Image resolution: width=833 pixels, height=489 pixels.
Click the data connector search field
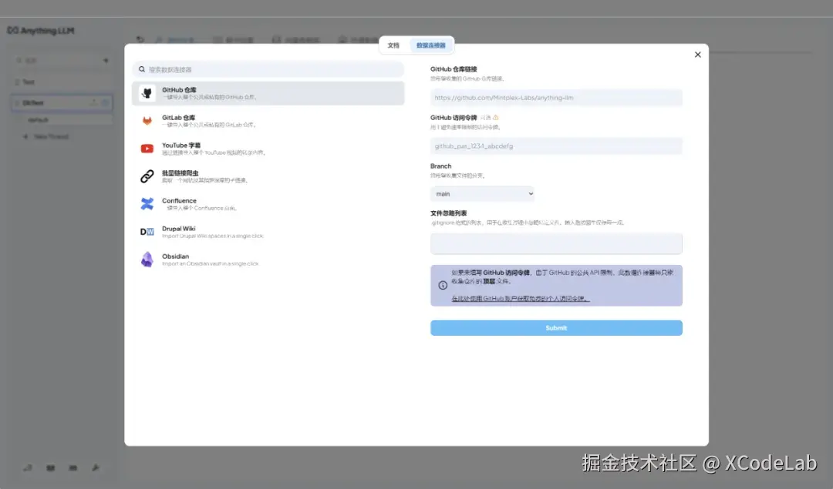click(x=268, y=69)
